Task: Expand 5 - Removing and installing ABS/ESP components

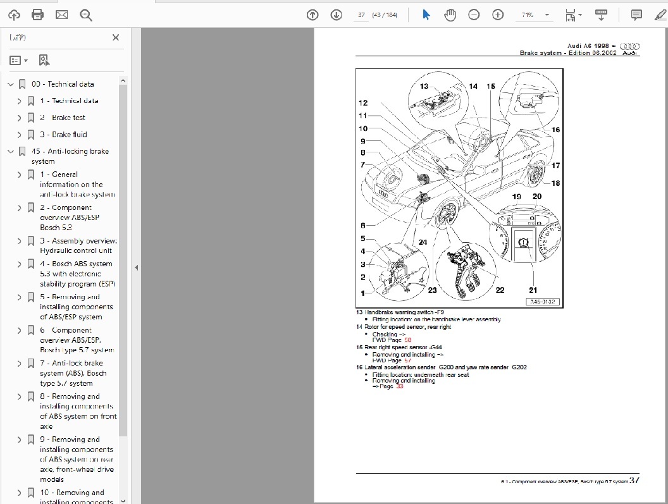Action: point(19,297)
